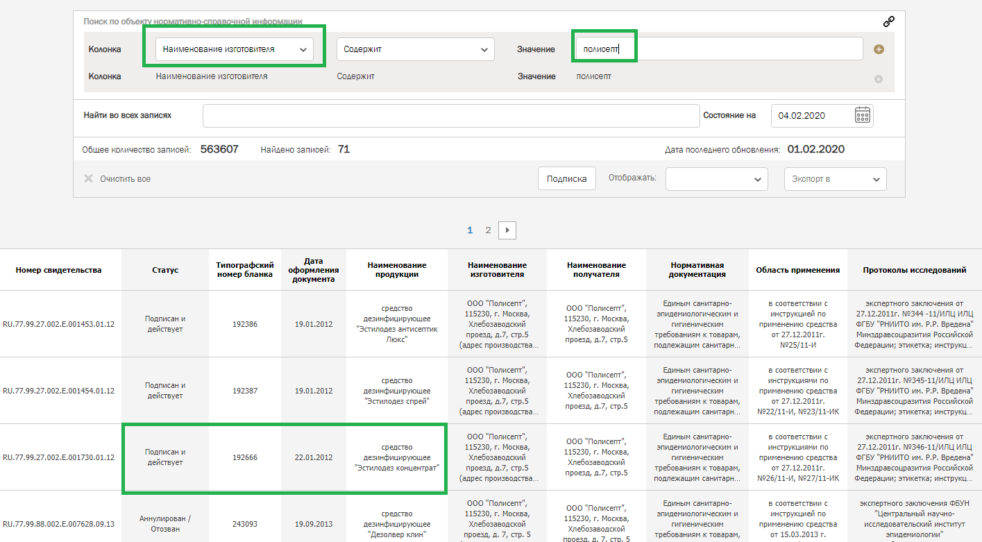Click the Статус column header
The height and width of the screenshot is (542, 982).
click(165, 270)
